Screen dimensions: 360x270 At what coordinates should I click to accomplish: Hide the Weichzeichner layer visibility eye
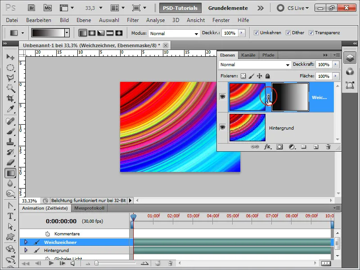tap(222, 96)
